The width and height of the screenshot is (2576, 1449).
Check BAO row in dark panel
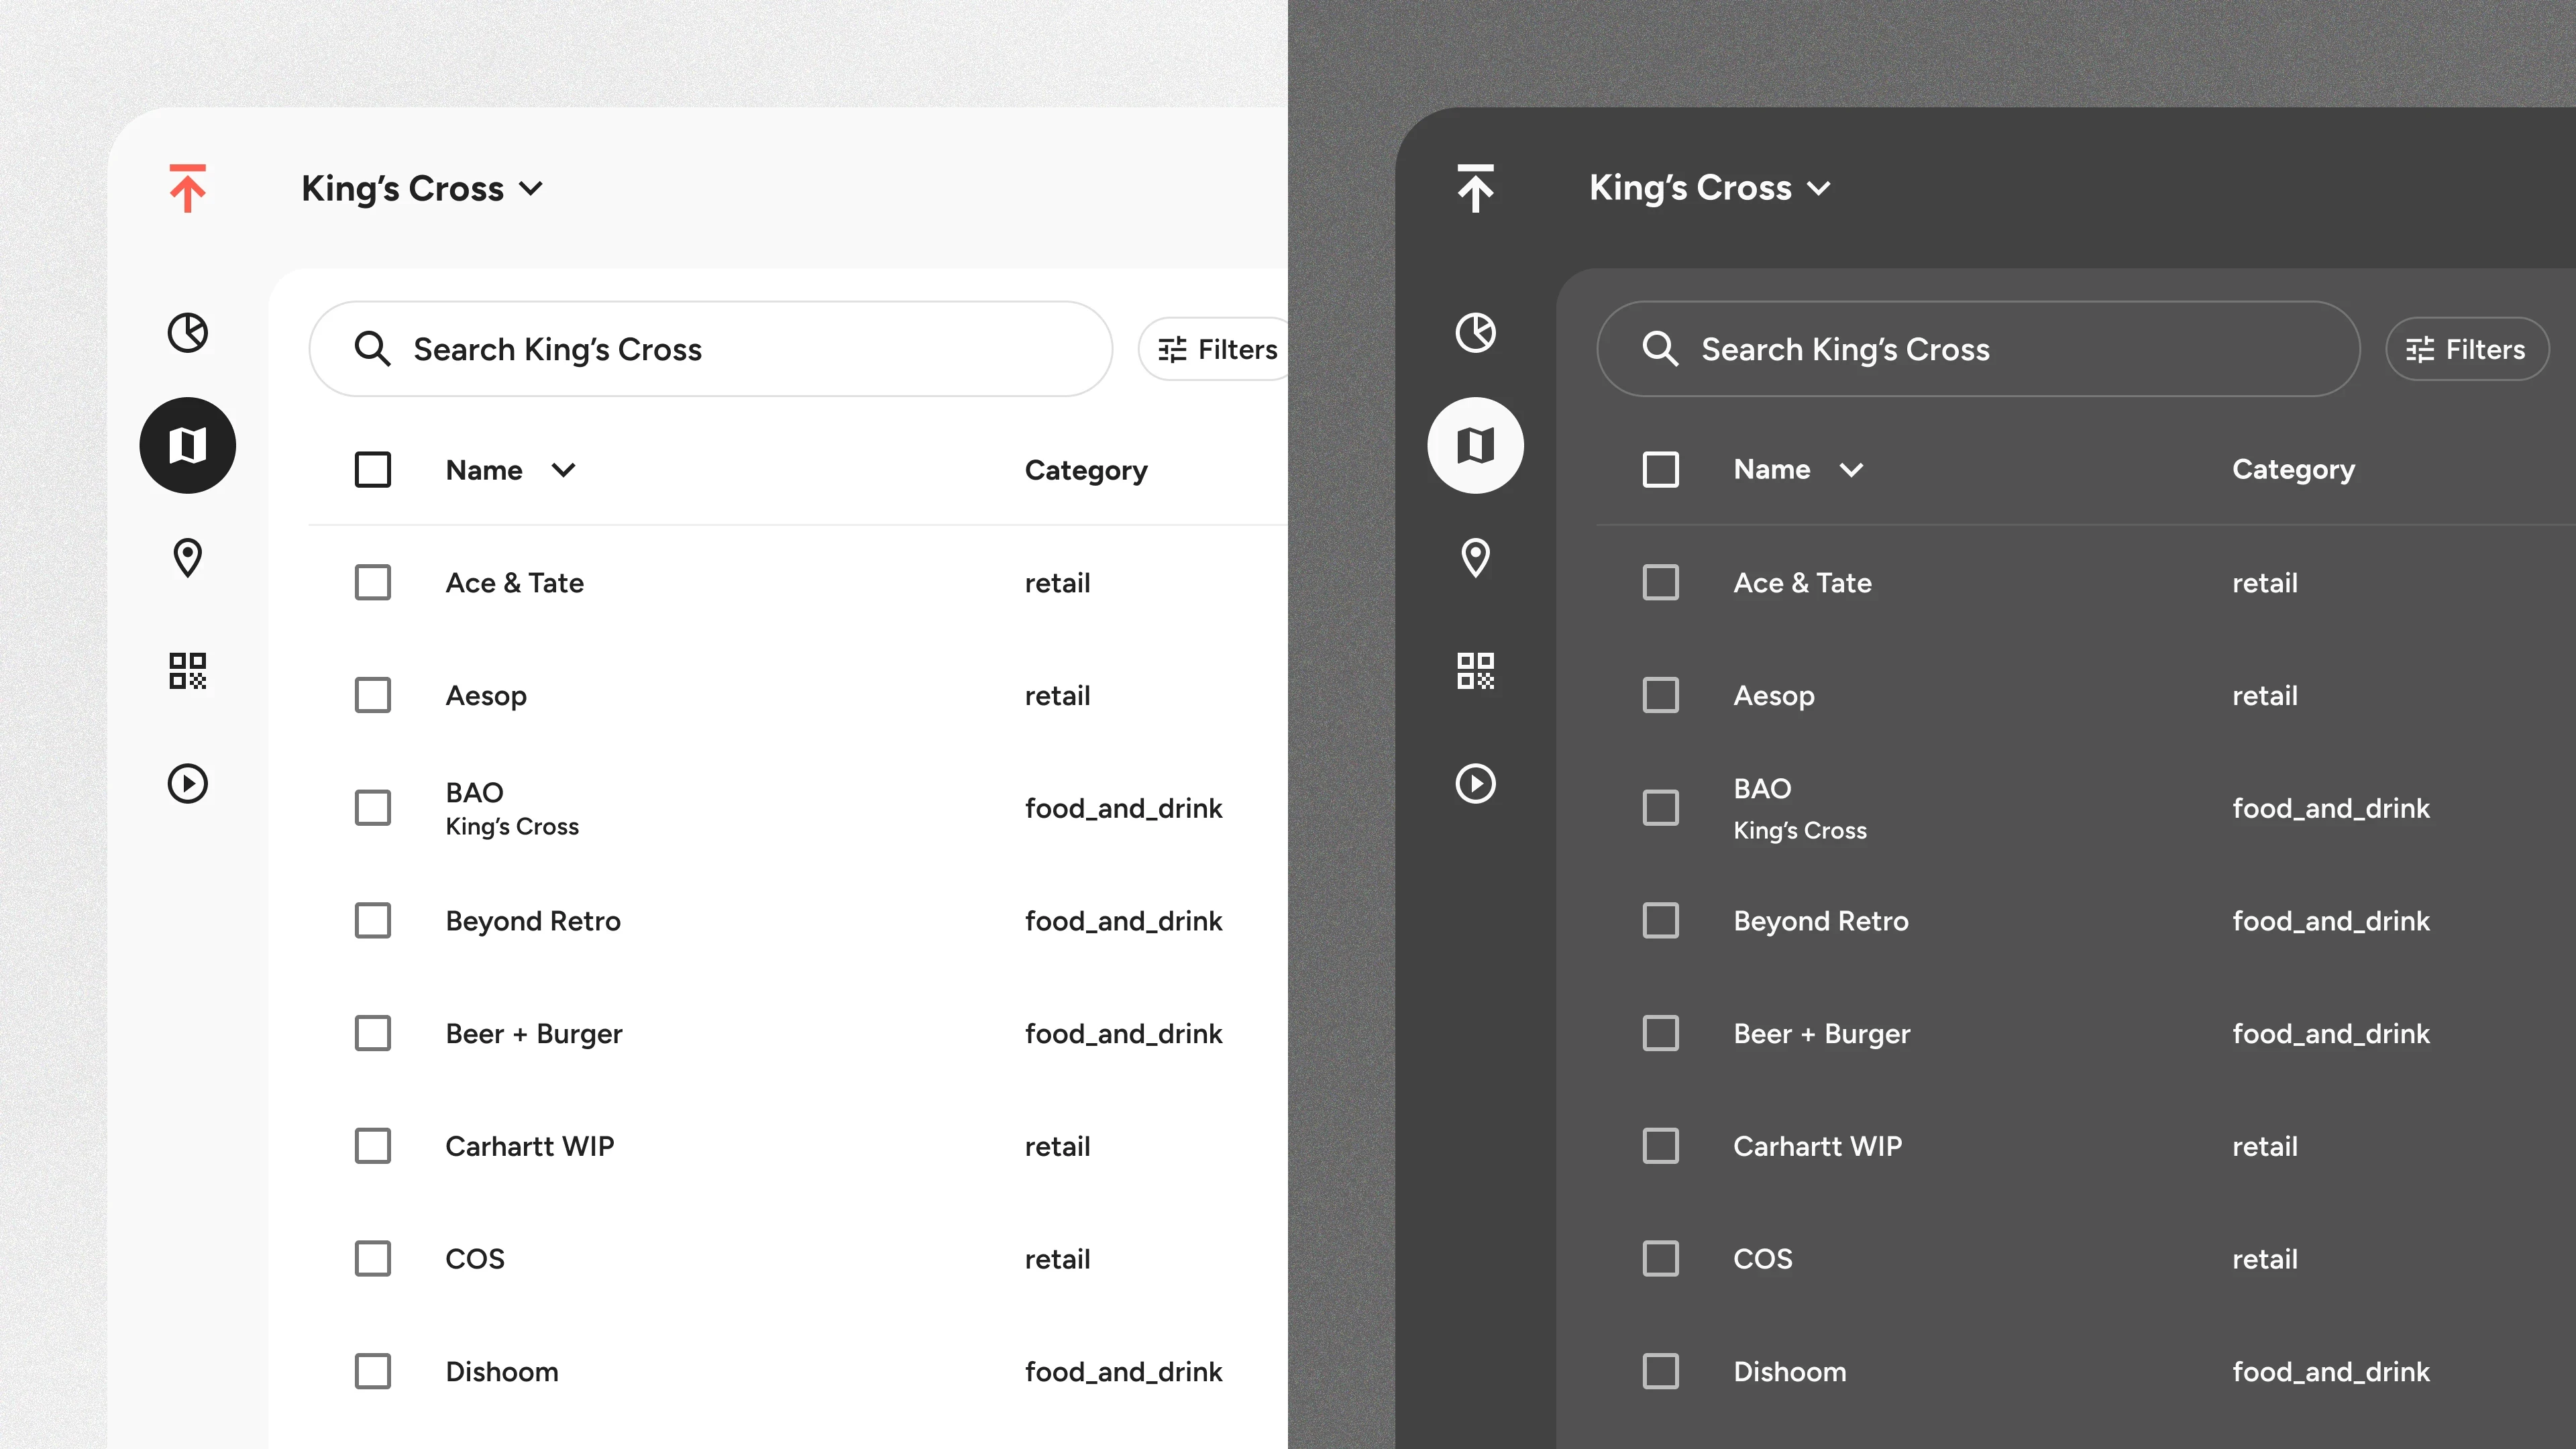pos(1661,808)
